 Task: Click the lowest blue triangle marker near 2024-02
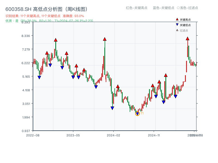pyautogui.click(x=112, y=108)
